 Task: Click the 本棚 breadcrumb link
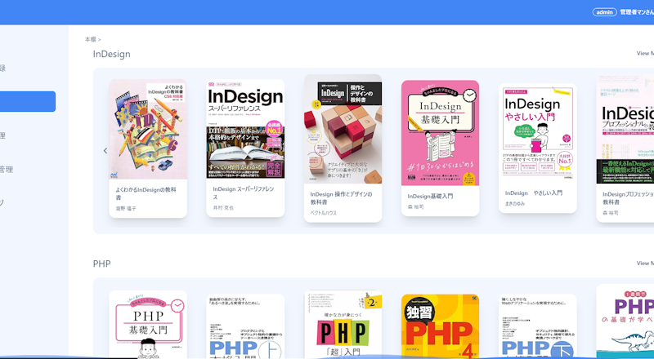pyautogui.click(x=91, y=39)
